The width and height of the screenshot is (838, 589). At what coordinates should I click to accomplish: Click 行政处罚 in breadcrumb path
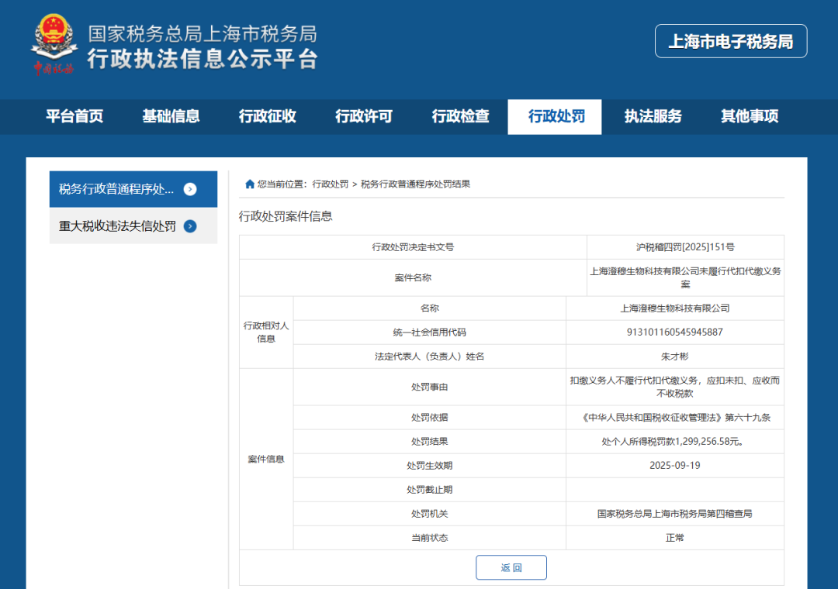[x=330, y=184]
